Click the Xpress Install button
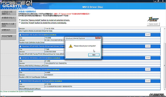Image resolution: width=166 pixels, height=97 pixels. (x=153, y=24)
